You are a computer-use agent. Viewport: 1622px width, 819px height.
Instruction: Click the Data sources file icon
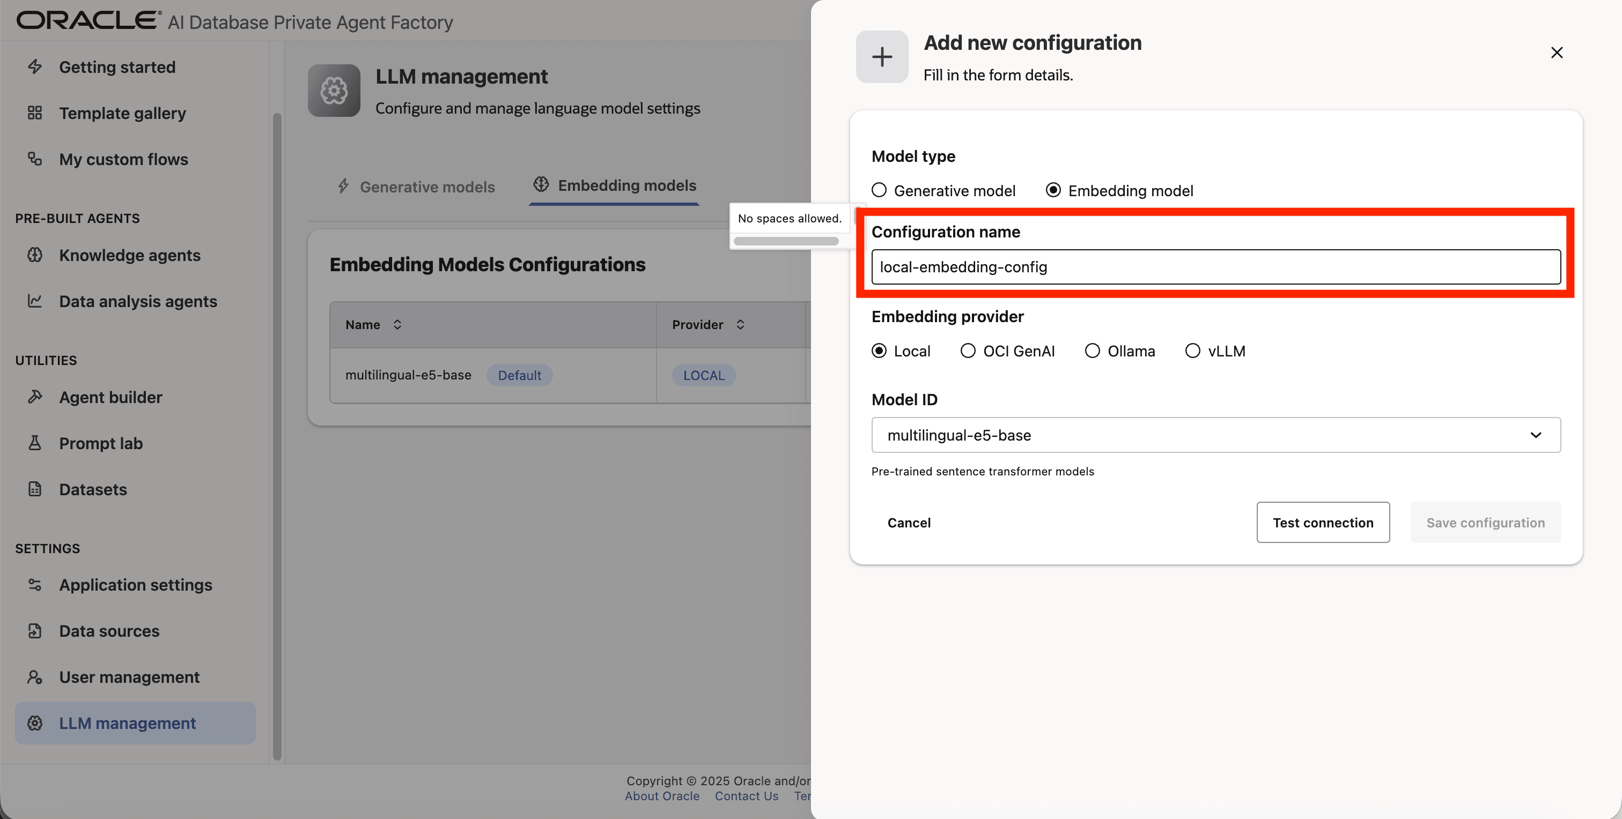35,631
